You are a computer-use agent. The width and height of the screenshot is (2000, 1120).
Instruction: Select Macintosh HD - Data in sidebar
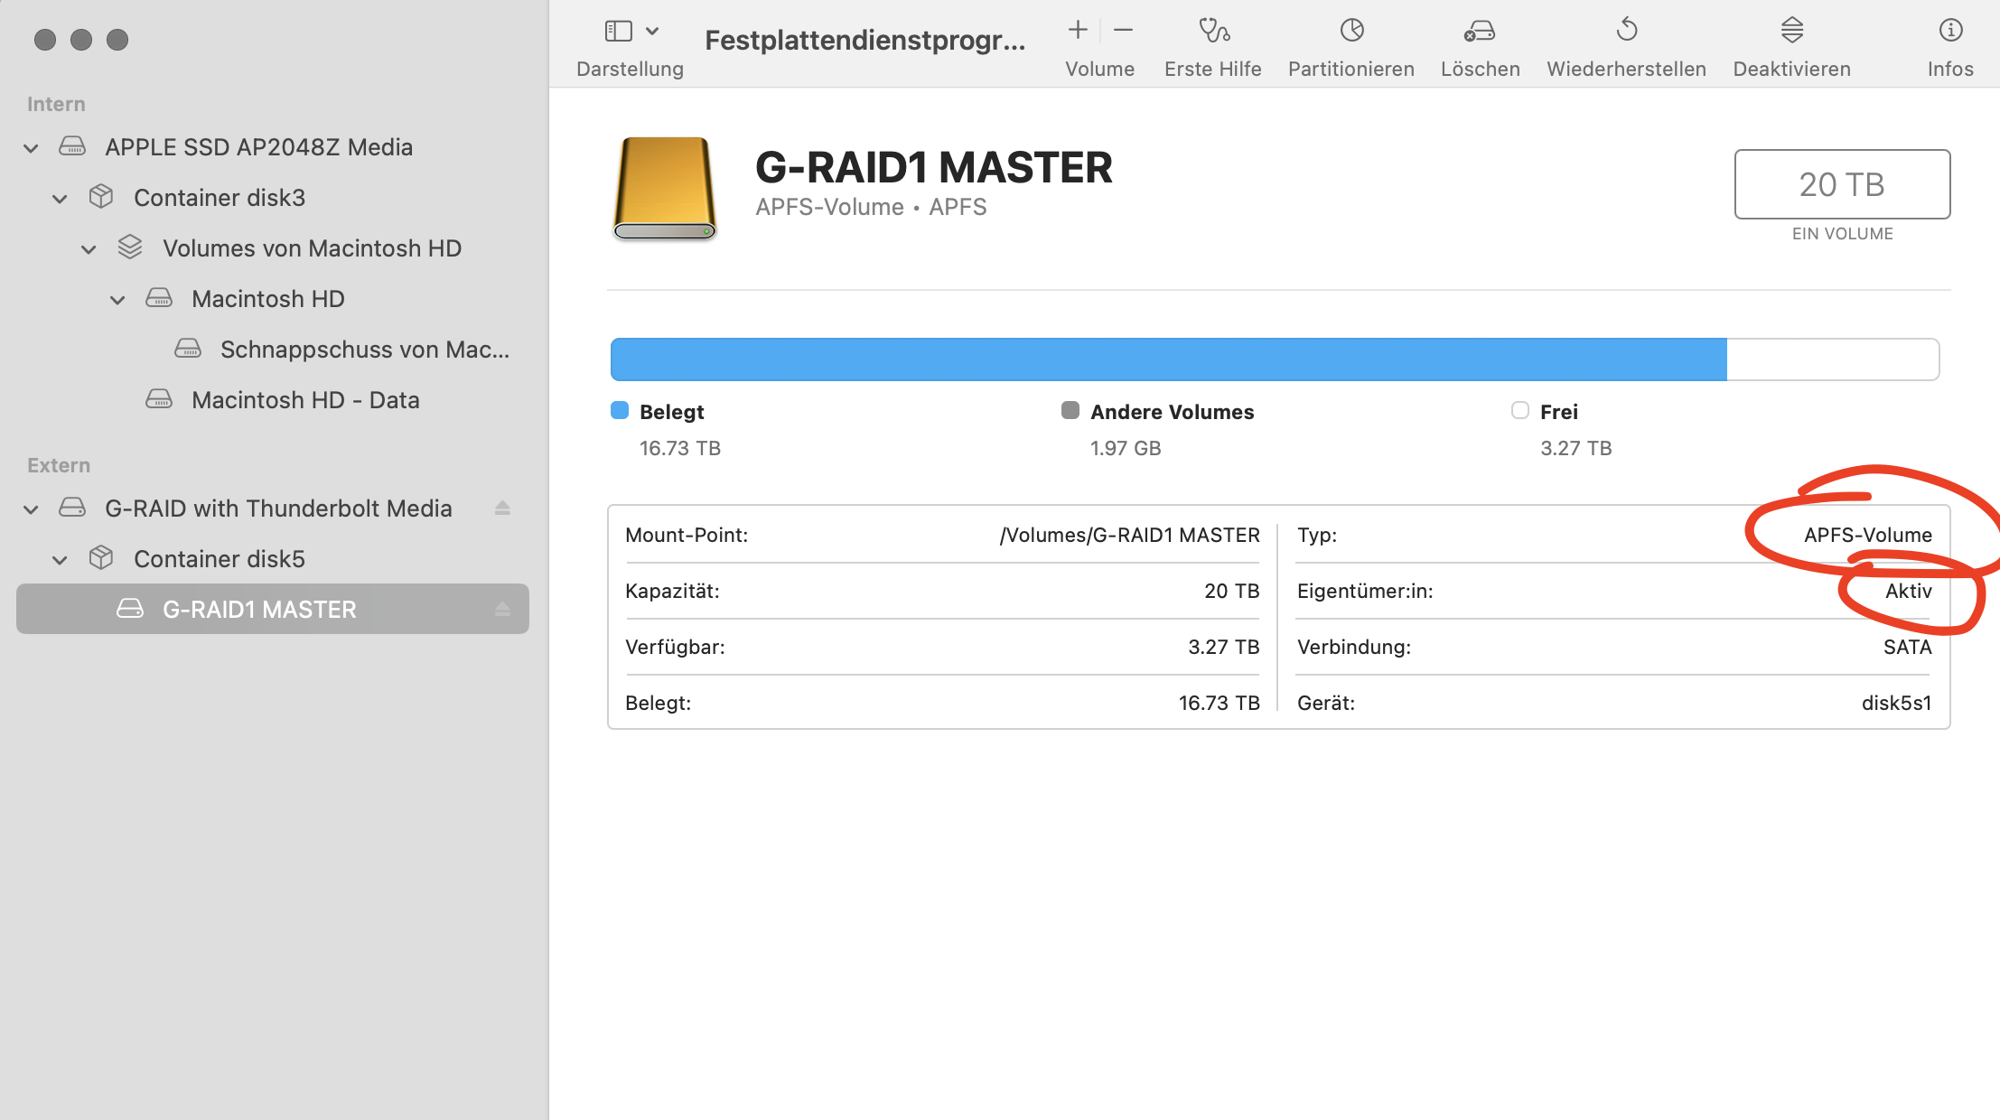point(304,400)
